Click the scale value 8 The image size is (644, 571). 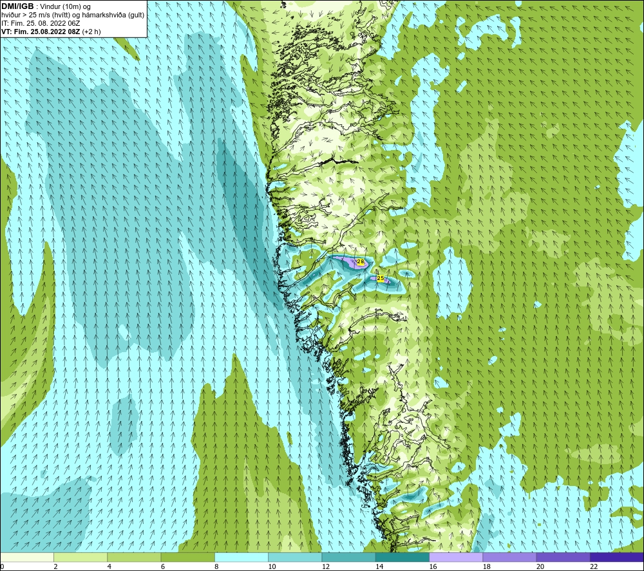pyautogui.click(x=216, y=566)
